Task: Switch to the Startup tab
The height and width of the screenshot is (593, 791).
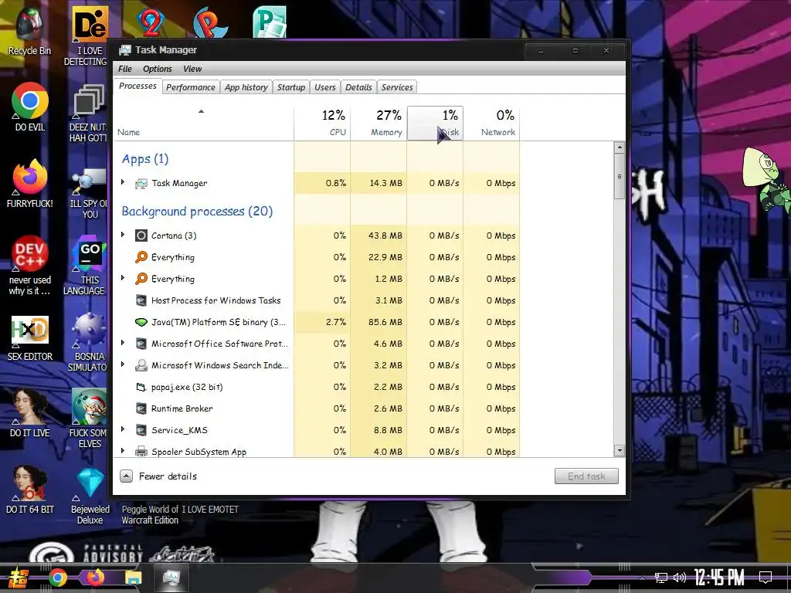Action: 291,87
